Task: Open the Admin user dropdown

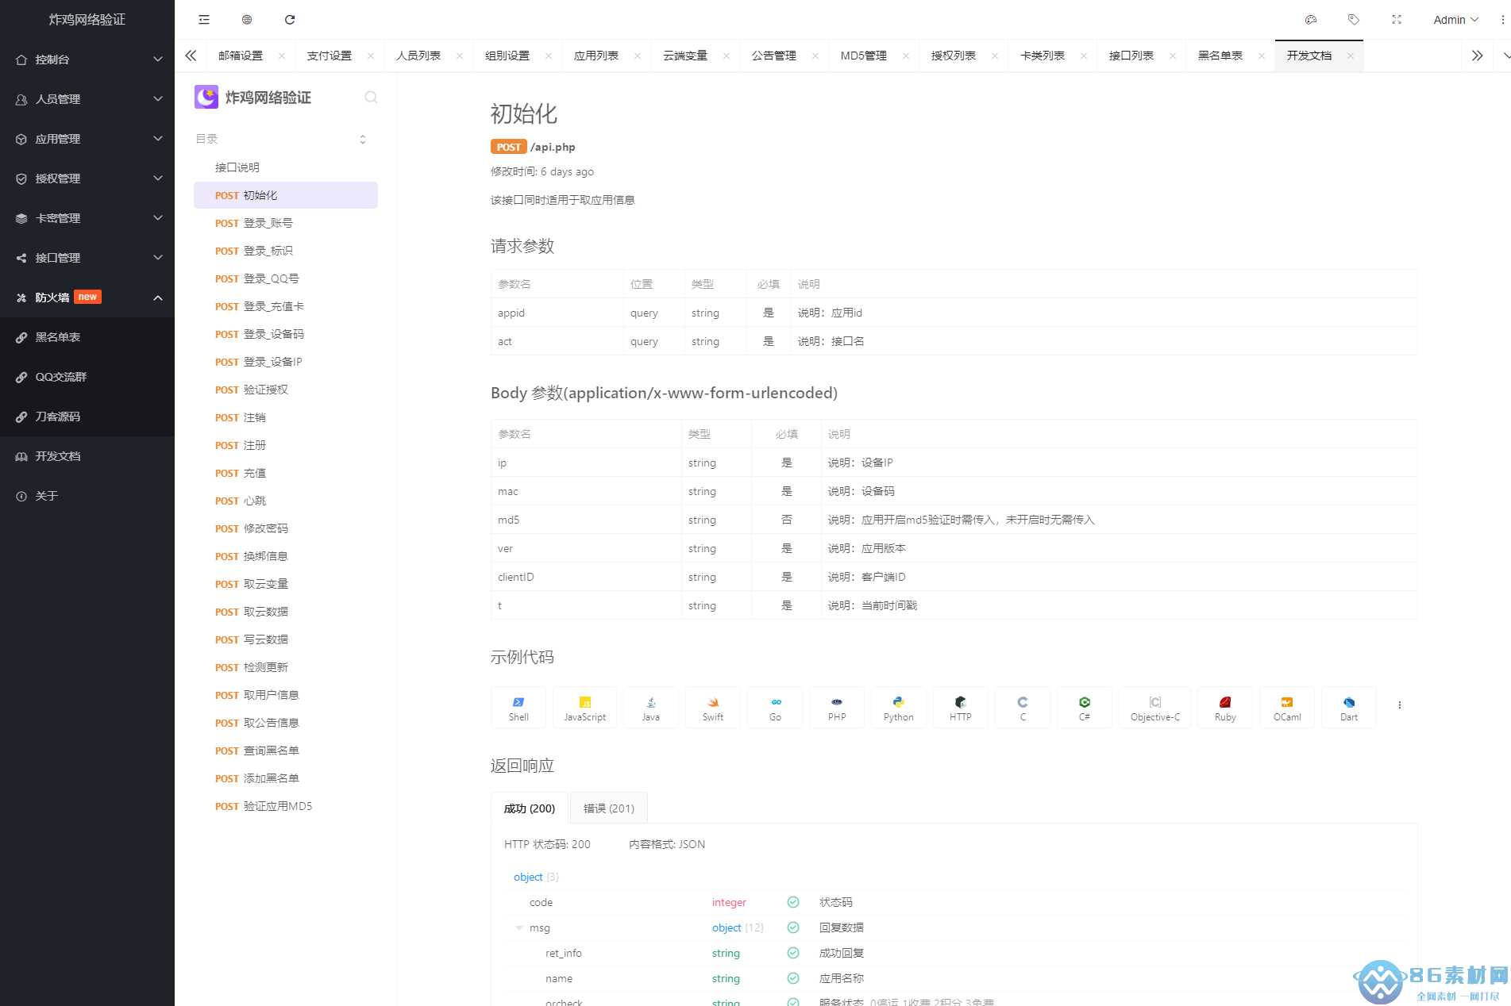Action: click(1455, 20)
